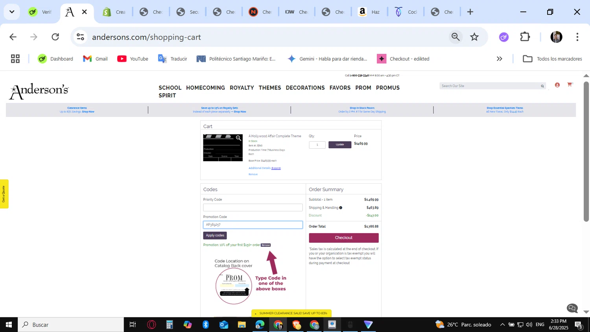
Task: Open the tab search dropdown arrow
Action: [12, 12]
